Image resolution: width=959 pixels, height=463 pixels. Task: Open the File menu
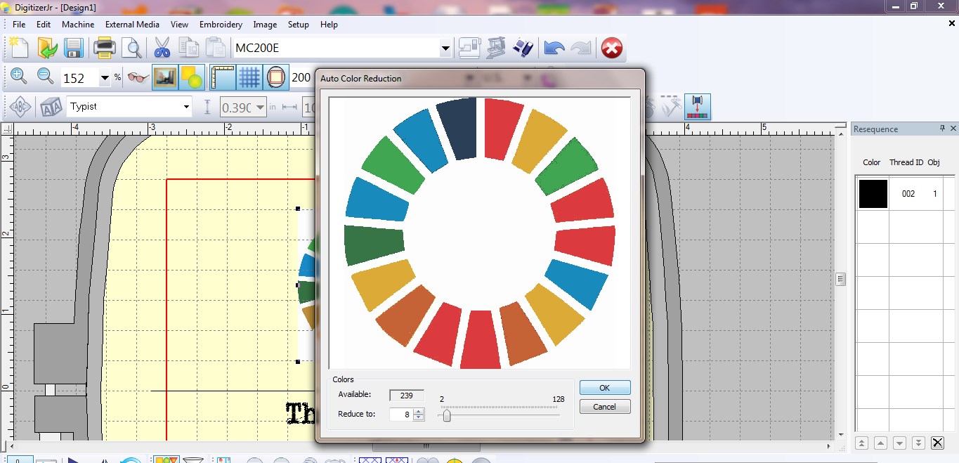[19, 24]
